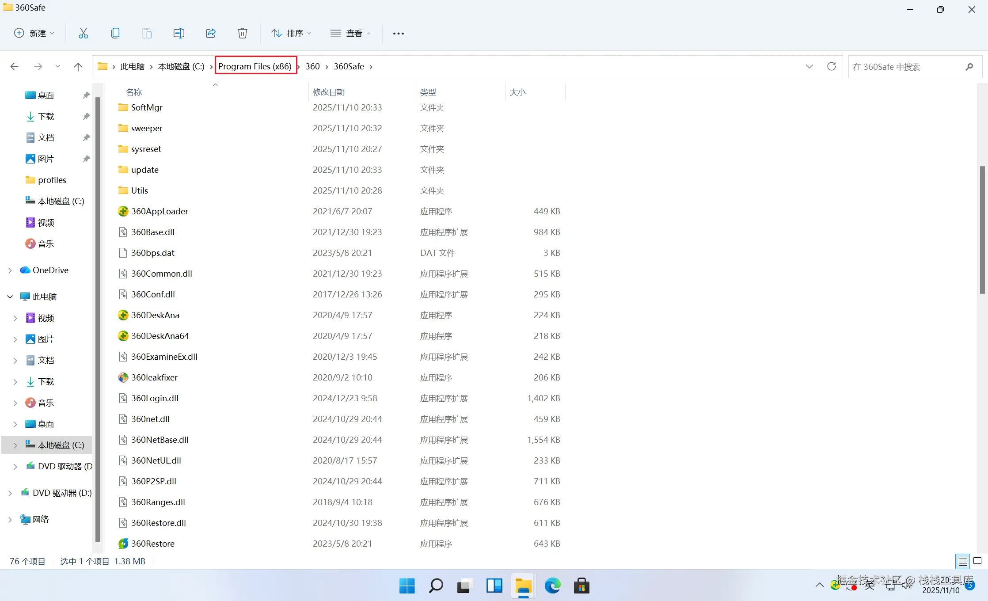Collapse the 此电脑 tree node
This screenshot has width=988, height=601.
[x=10, y=297]
